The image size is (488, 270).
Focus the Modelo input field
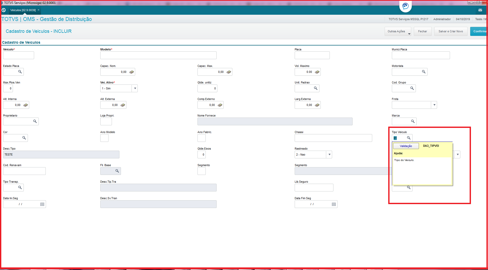click(158, 55)
